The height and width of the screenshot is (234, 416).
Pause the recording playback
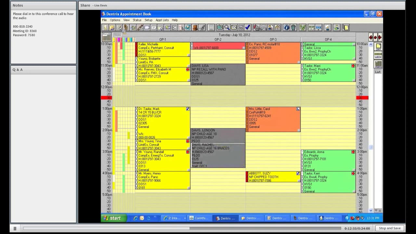[15, 228]
